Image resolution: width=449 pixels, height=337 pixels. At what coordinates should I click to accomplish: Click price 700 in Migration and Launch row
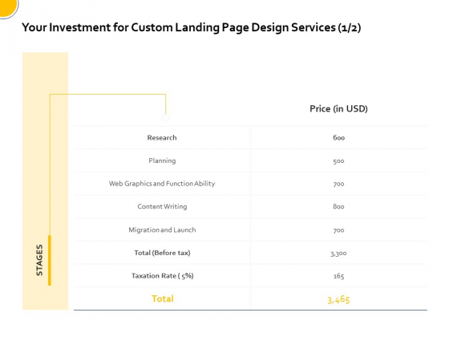tap(338, 230)
